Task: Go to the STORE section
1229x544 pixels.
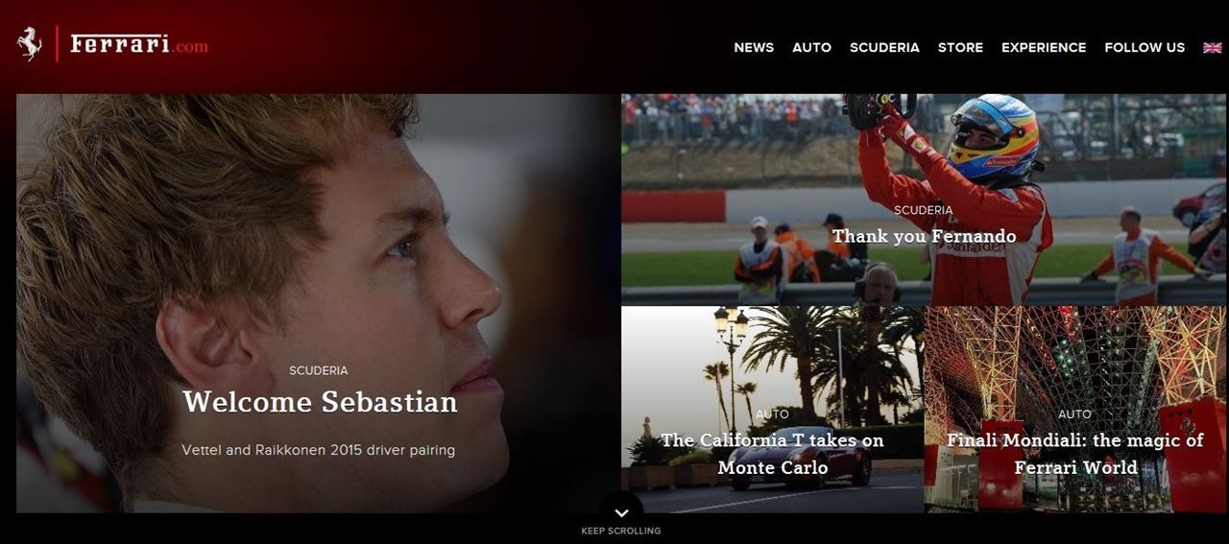Action: [x=960, y=47]
